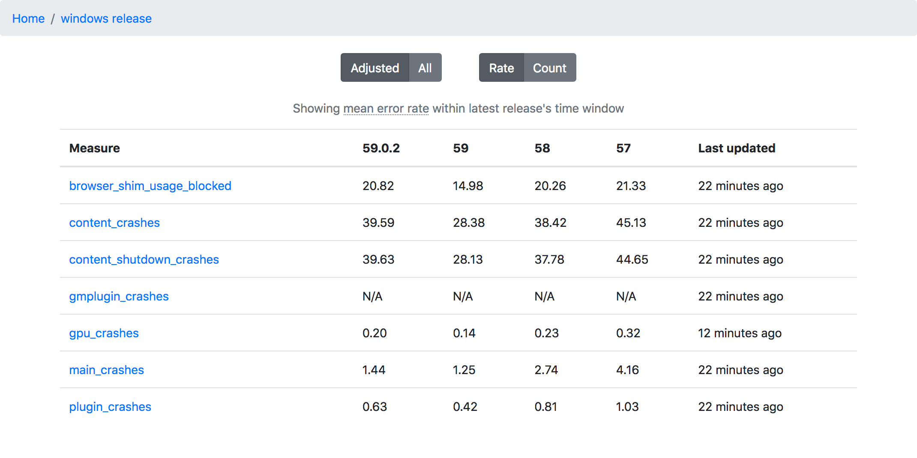Click the 58 version column header
The image size is (917, 458).
point(542,148)
